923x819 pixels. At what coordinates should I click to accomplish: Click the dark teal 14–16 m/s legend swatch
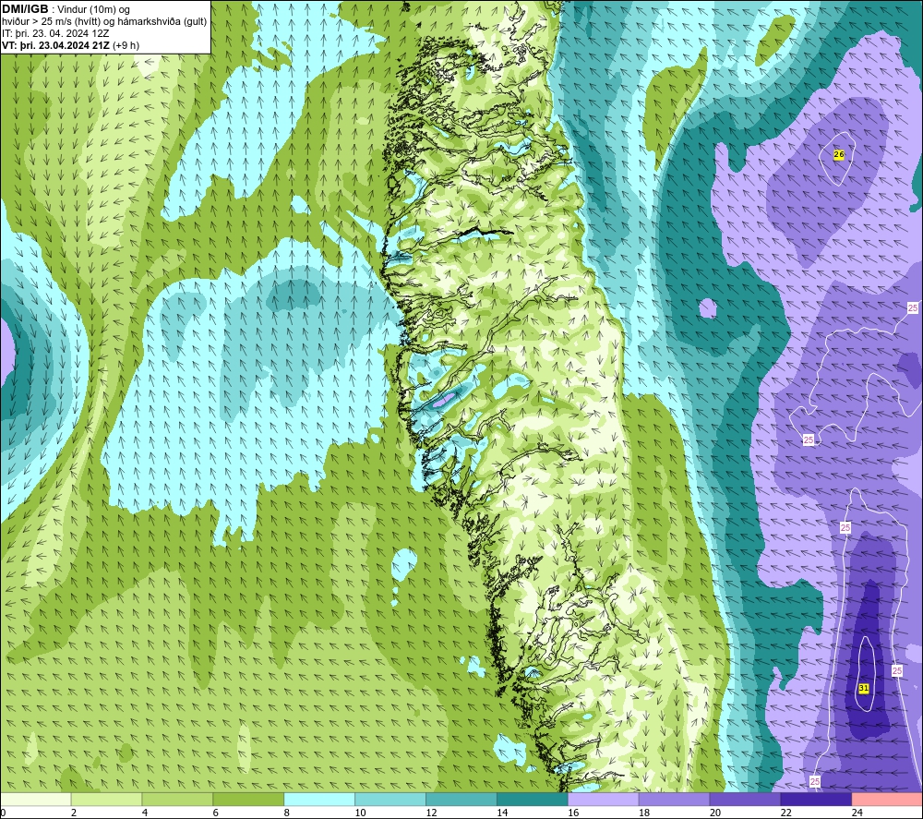coord(533,799)
